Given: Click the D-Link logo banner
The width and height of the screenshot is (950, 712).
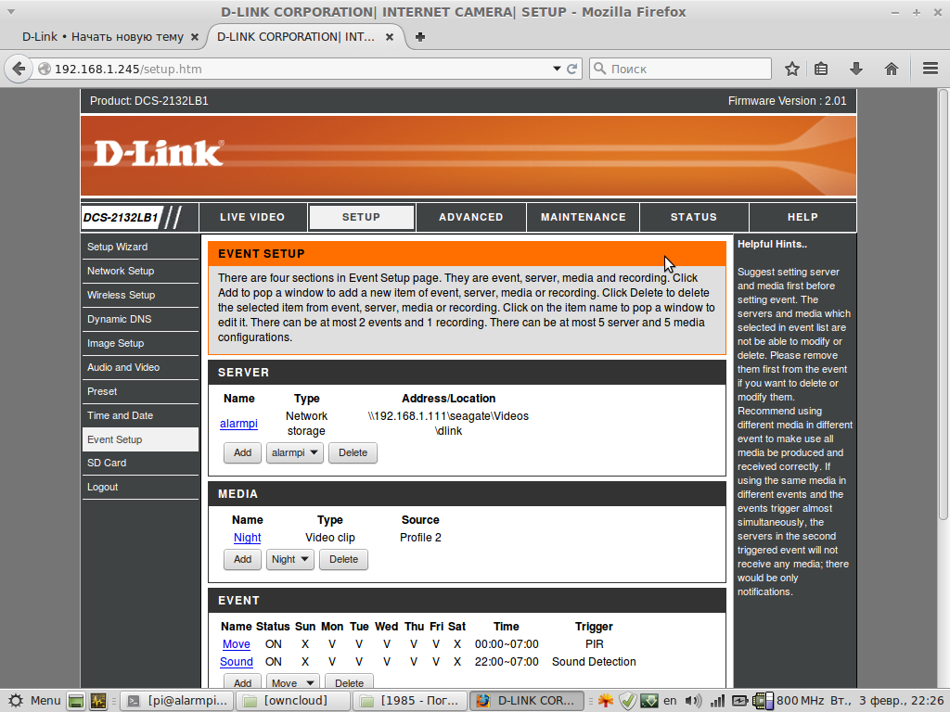Looking at the screenshot, I should [469, 156].
